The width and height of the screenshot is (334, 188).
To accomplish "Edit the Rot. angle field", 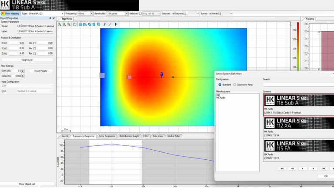I will (45, 53).
